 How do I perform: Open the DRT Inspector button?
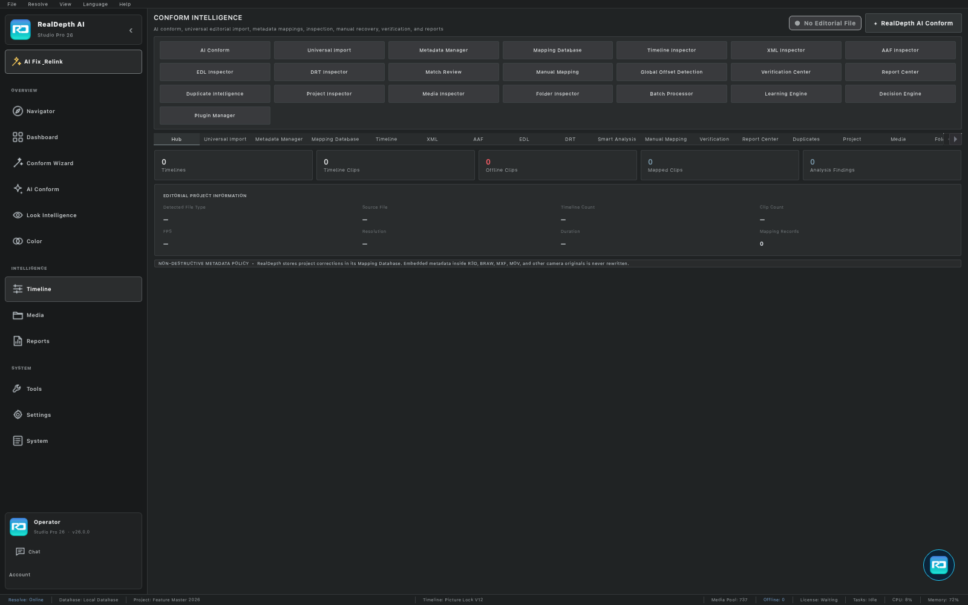(x=329, y=72)
